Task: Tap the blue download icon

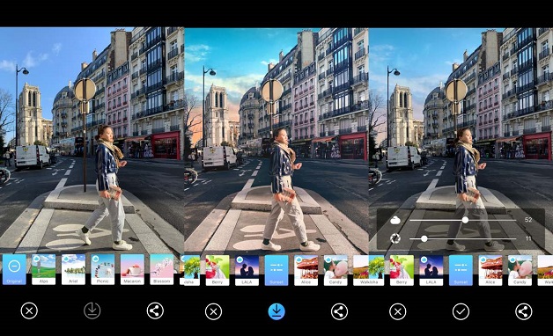Action: pos(276,311)
